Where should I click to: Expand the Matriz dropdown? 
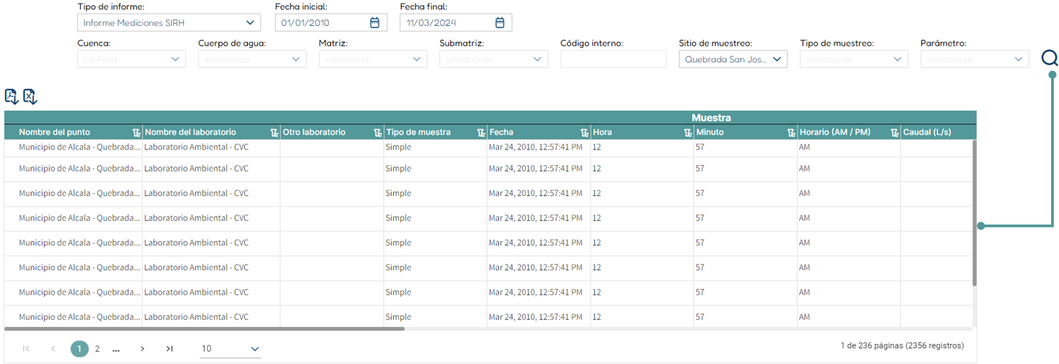(372, 59)
